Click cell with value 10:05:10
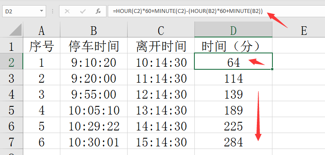325x155 pixels. [x=94, y=109]
